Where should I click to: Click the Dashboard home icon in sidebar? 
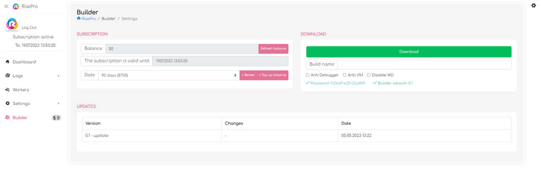(8, 62)
